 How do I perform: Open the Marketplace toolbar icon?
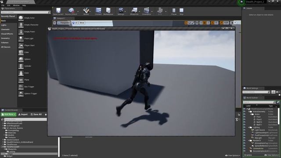click(108, 11)
